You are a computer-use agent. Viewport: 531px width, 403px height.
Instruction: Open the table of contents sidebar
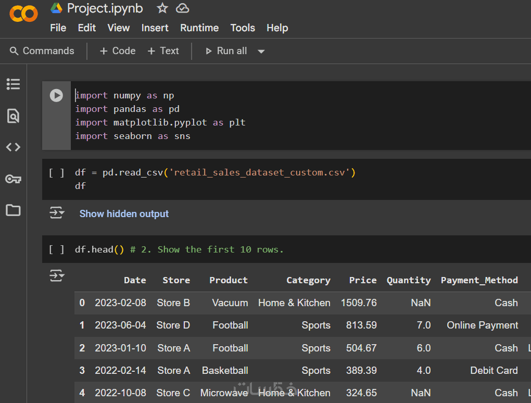(x=13, y=84)
